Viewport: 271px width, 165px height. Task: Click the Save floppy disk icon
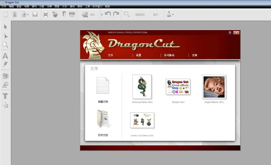coord(35,14)
